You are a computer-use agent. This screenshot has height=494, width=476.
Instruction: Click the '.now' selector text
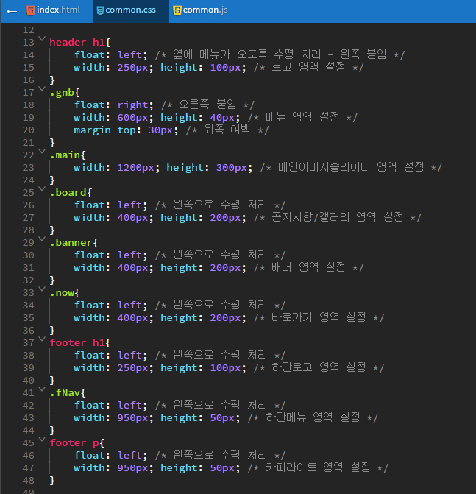tap(62, 293)
